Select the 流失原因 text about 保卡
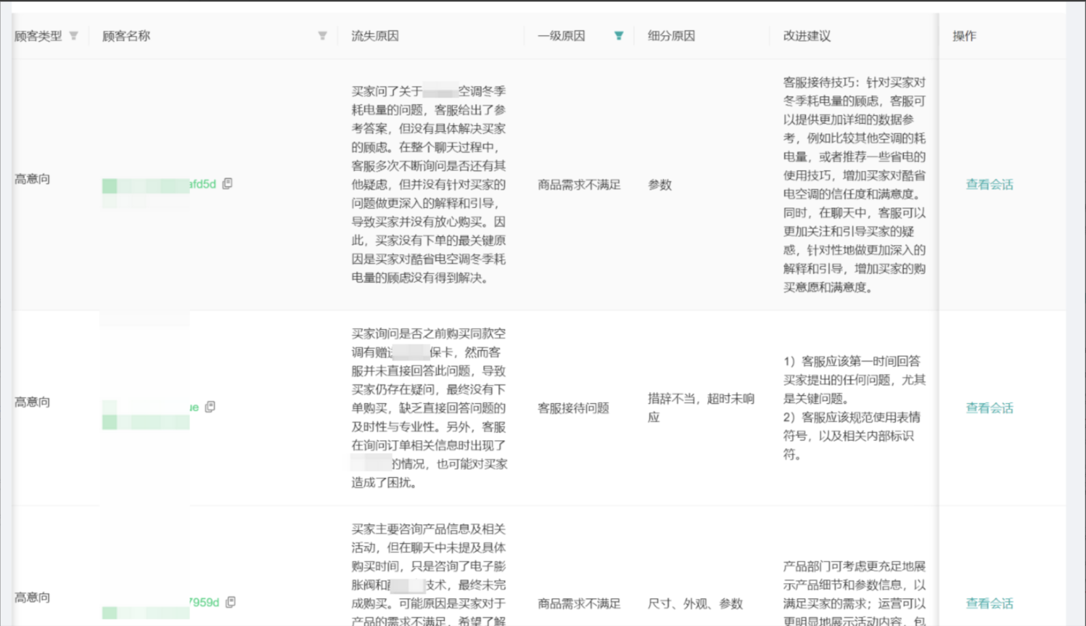Screen dimensions: 1086x626 429,408
